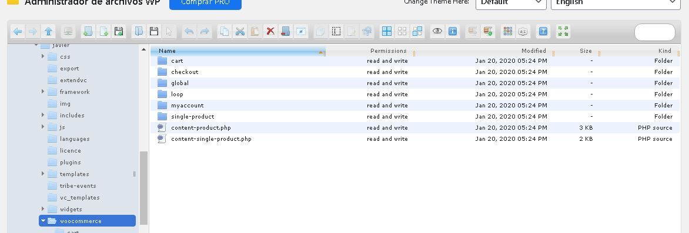The height and width of the screenshot is (233, 689).
Task: Click the Invert selection icon
Action: (x=417, y=32)
